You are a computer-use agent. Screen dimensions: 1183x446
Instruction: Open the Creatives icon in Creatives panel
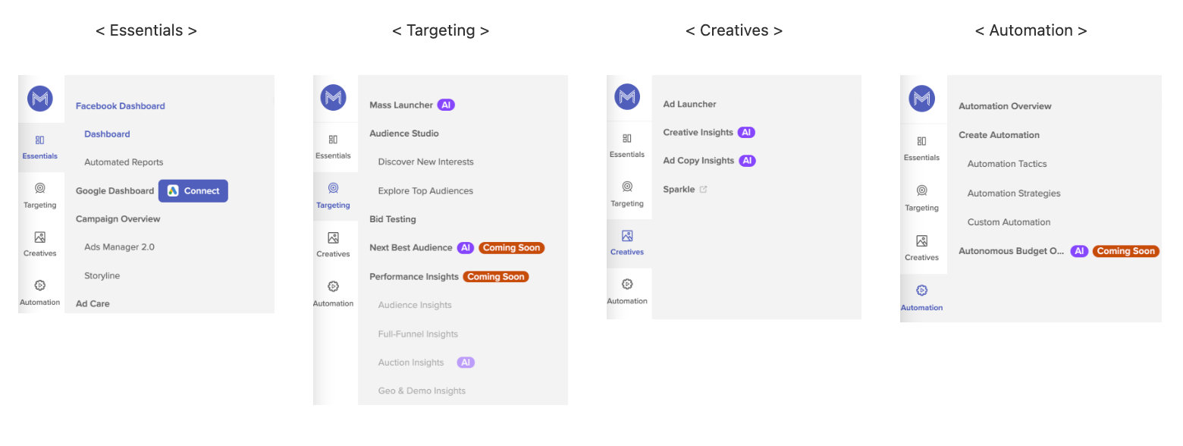pyautogui.click(x=627, y=236)
